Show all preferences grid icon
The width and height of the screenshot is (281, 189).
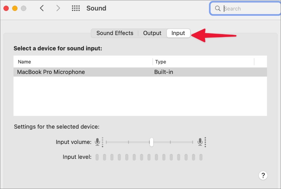(x=76, y=8)
